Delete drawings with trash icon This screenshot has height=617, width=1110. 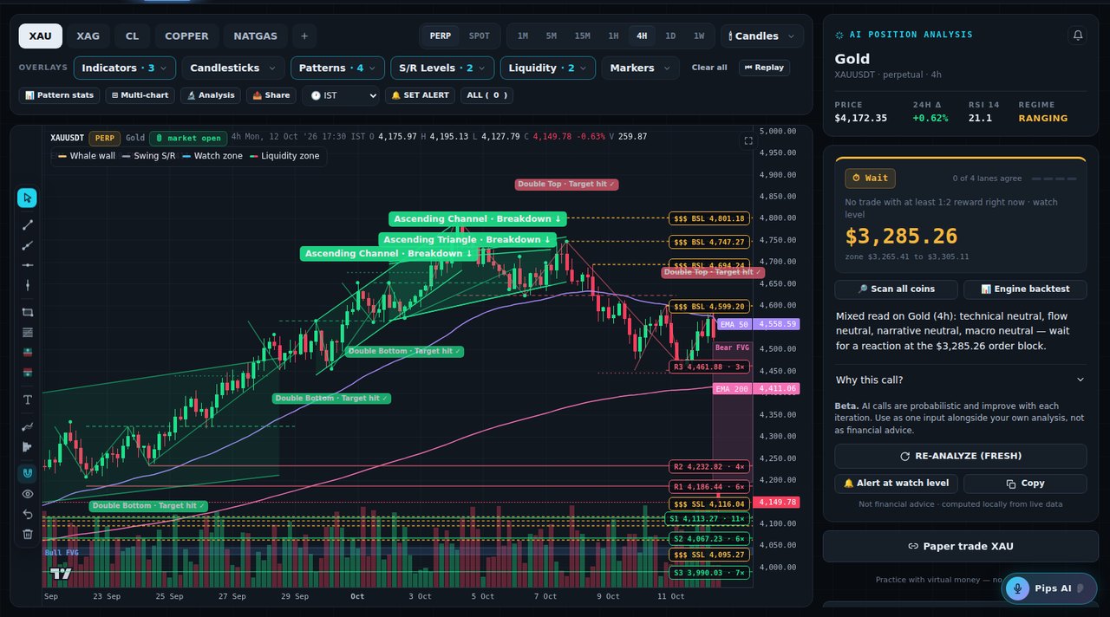(27, 534)
